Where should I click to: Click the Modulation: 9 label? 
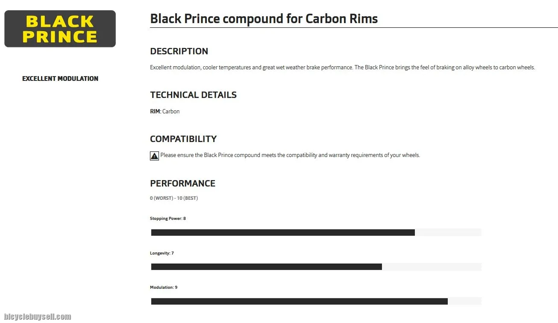pyautogui.click(x=164, y=287)
